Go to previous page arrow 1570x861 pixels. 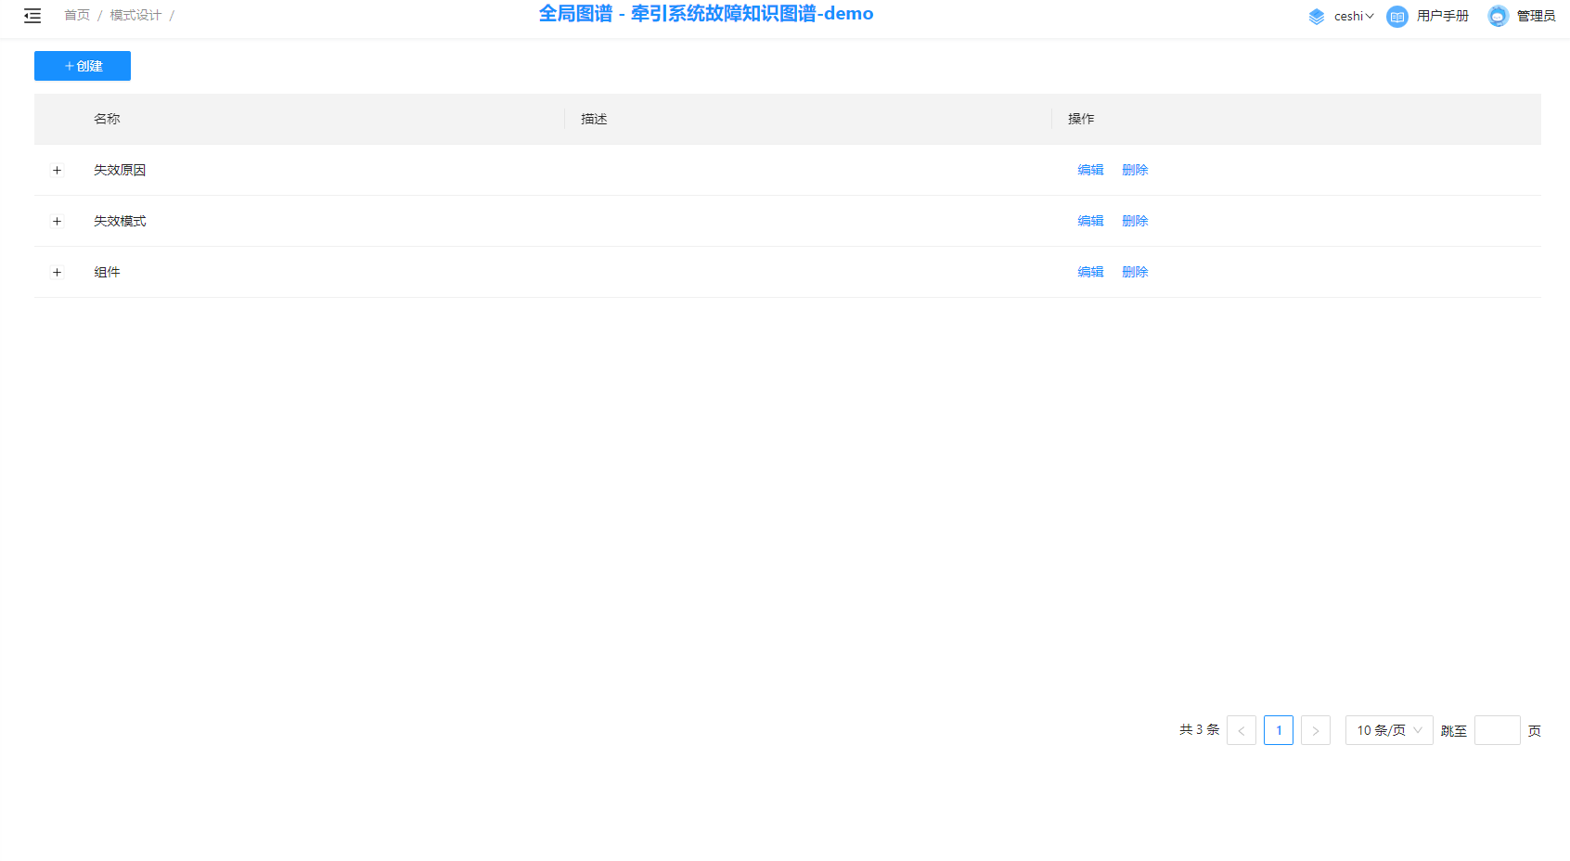click(1241, 730)
